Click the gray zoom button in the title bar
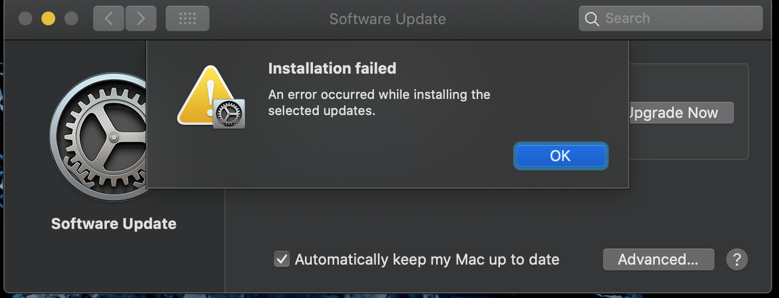The height and width of the screenshot is (298, 779). point(71,19)
